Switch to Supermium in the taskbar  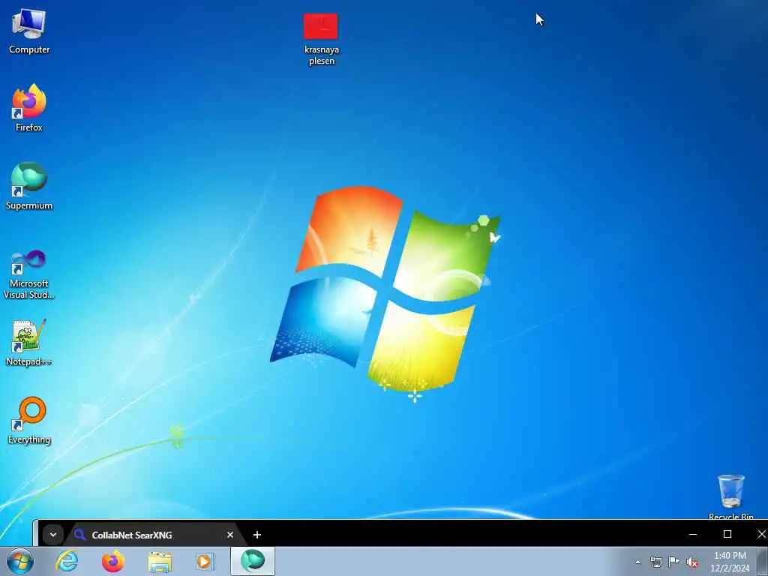pyautogui.click(x=253, y=561)
